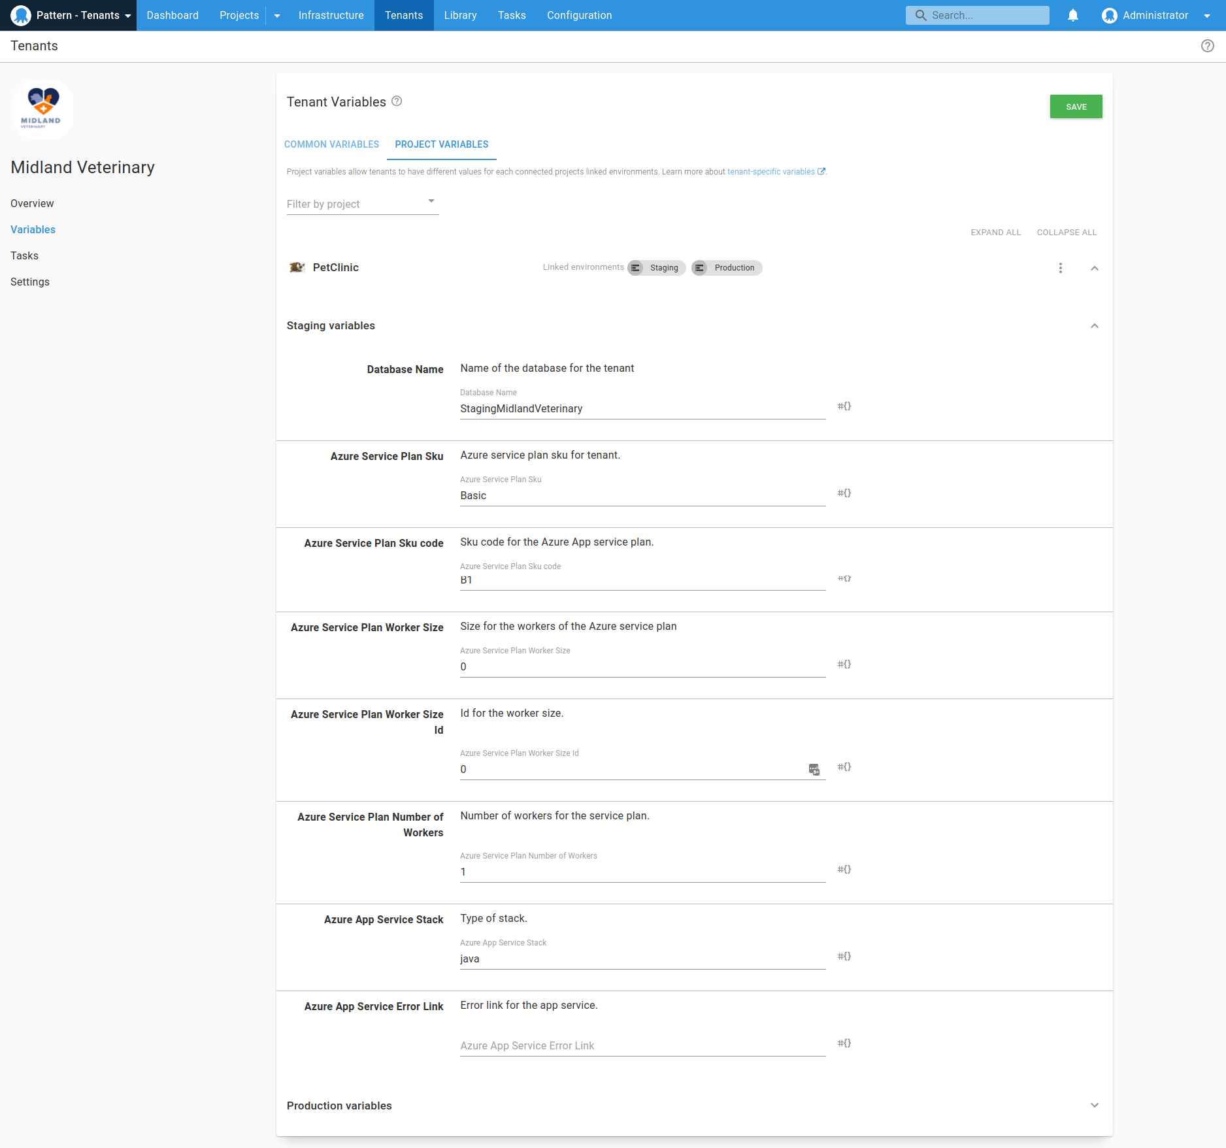Click the #{} icon for Azure App Service Error Link

pyautogui.click(x=844, y=1043)
